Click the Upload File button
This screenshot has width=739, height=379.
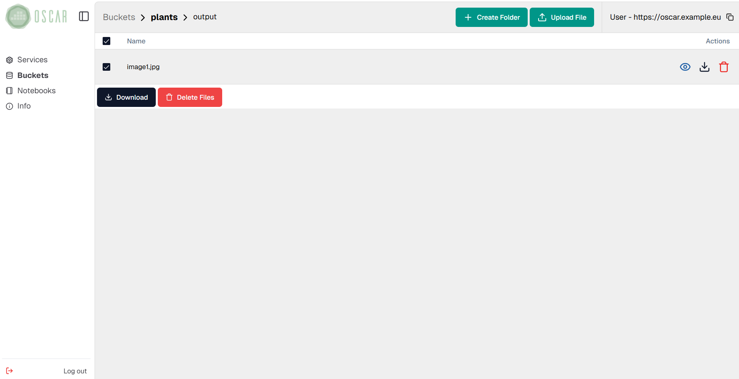(561, 17)
